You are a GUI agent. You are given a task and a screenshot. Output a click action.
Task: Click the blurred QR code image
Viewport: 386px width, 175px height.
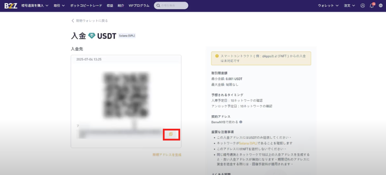click(126, 94)
